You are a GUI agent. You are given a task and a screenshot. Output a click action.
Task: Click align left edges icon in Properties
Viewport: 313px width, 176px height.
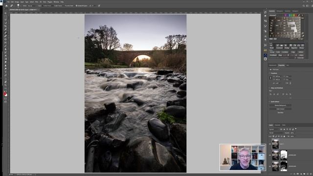click(x=270, y=94)
